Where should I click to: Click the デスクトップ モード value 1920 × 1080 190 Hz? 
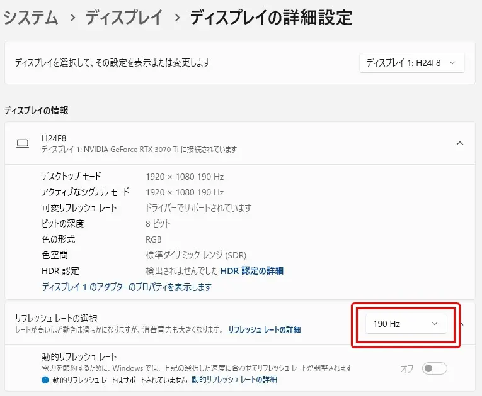coord(184,177)
